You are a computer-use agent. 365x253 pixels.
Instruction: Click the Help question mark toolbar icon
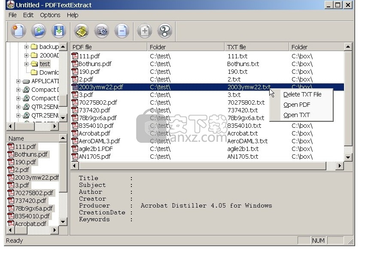click(165, 31)
